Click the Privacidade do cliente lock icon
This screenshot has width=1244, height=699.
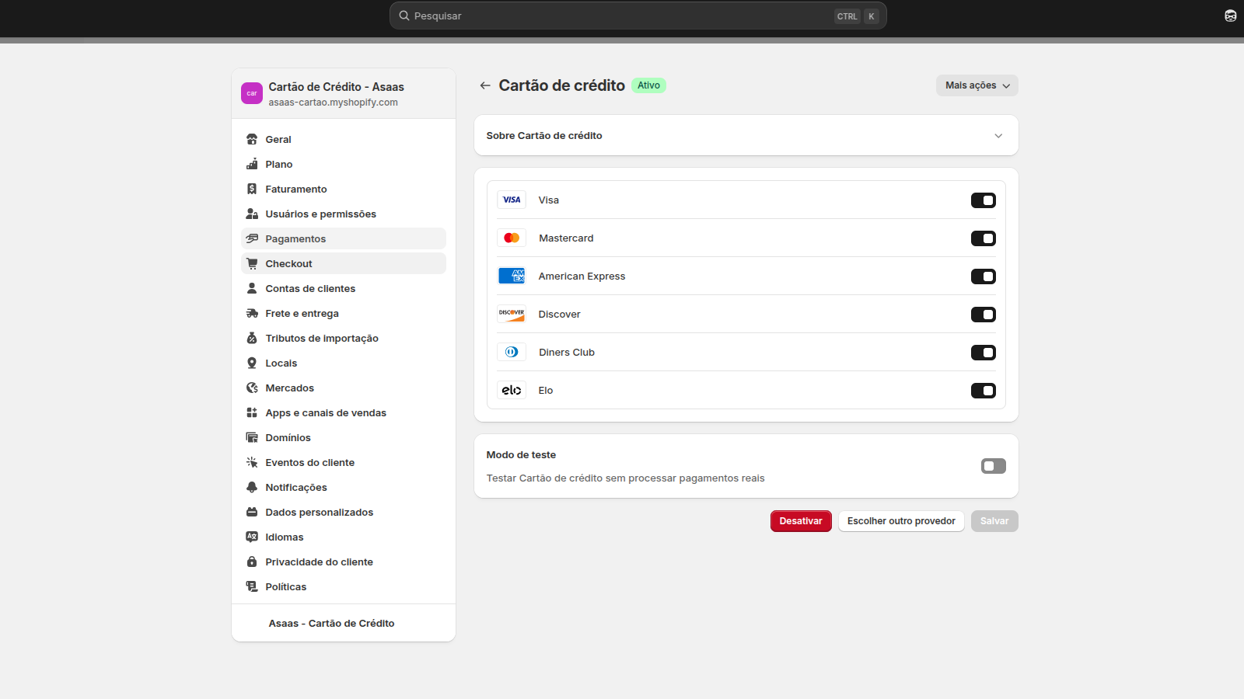[x=252, y=562]
